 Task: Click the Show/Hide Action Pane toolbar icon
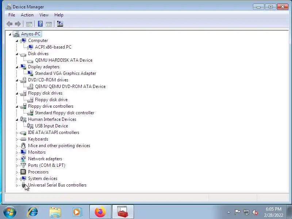click(49, 24)
